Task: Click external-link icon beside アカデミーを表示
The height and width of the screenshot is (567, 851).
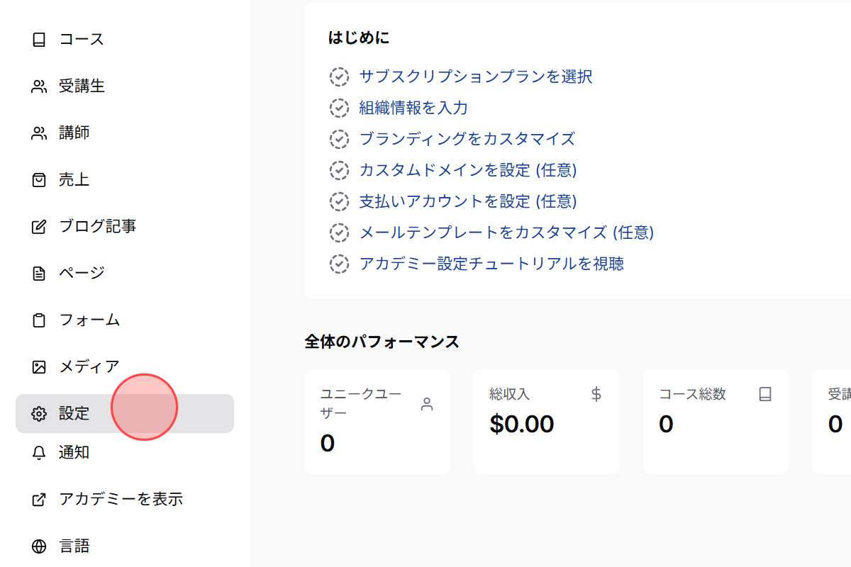Action: point(38,499)
